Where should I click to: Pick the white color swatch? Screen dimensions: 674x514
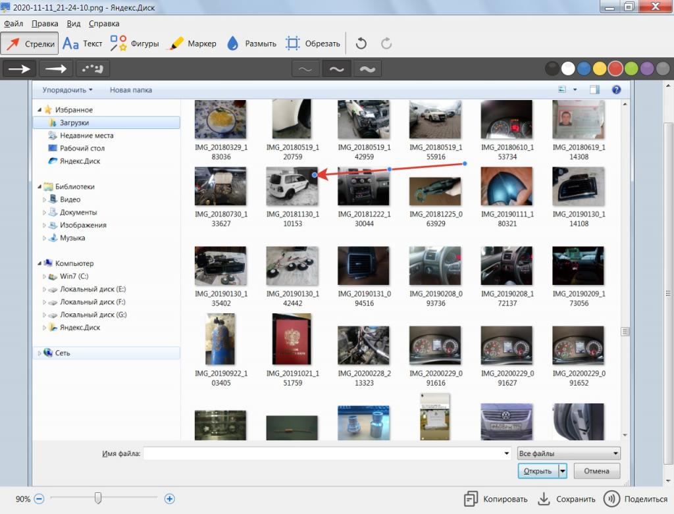click(x=568, y=68)
